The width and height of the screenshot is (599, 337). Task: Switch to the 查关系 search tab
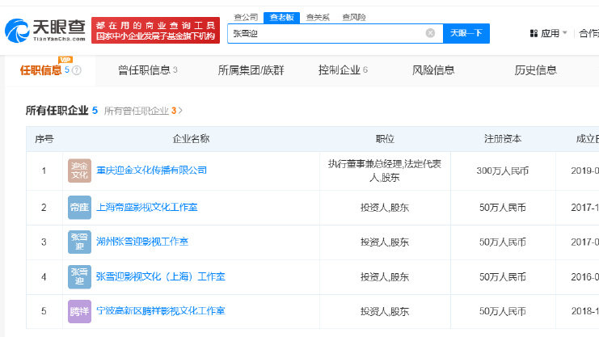pos(318,17)
